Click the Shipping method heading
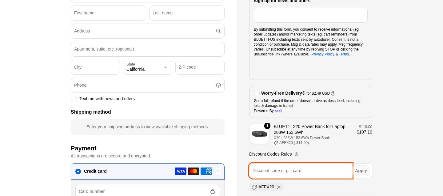The height and width of the screenshot is (196, 443). click(91, 112)
